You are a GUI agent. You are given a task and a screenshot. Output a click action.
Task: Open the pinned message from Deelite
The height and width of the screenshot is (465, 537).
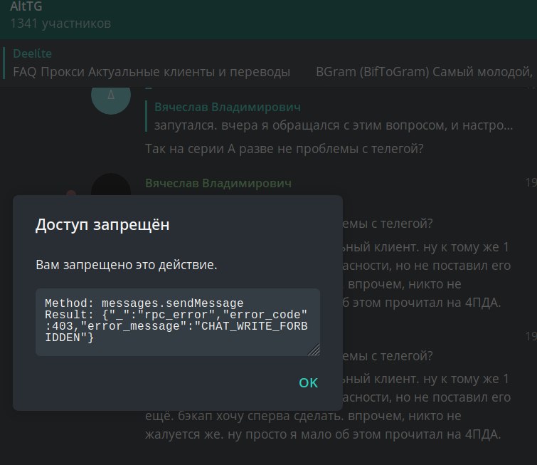[x=269, y=63]
